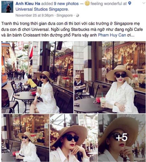The height and width of the screenshot is (162, 146).
Task: View remaining photos via the +5 overlay
Action: [122, 138]
